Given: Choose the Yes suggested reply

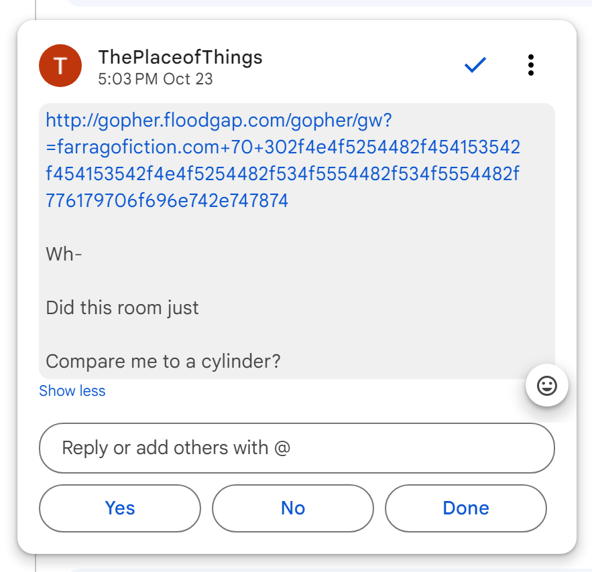Looking at the screenshot, I should point(120,508).
